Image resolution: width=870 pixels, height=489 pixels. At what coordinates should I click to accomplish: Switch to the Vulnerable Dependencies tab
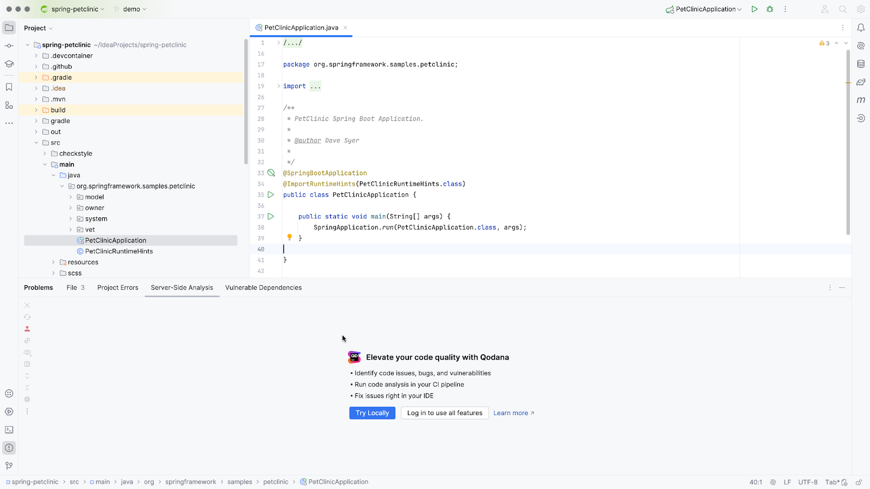pyautogui.click(x=263, y=287)
